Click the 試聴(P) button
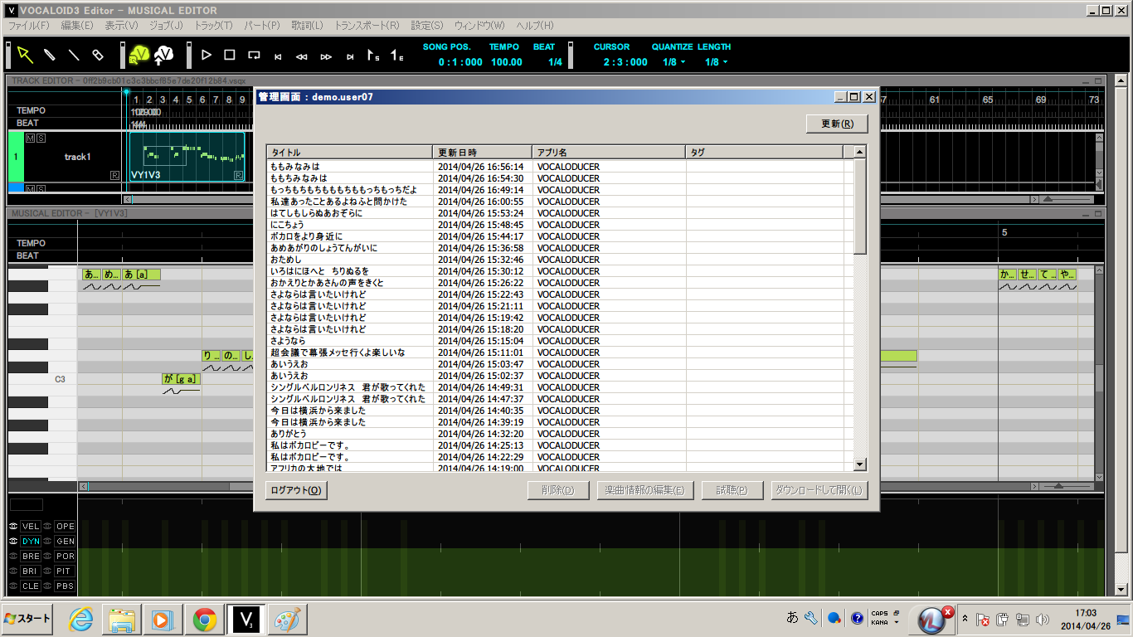1133x637 pixels. coord(732,490)
